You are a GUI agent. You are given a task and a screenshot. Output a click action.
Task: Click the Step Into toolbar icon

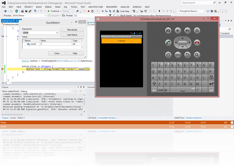[106, 11]
